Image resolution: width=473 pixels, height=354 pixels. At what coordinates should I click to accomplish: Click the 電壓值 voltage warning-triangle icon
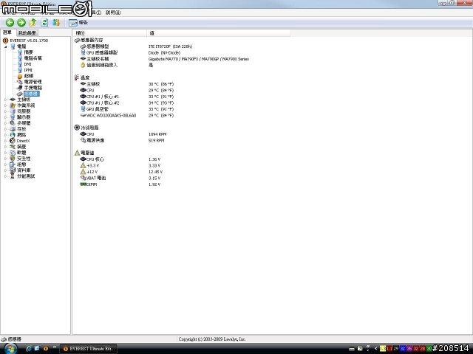tap(77, 153)
